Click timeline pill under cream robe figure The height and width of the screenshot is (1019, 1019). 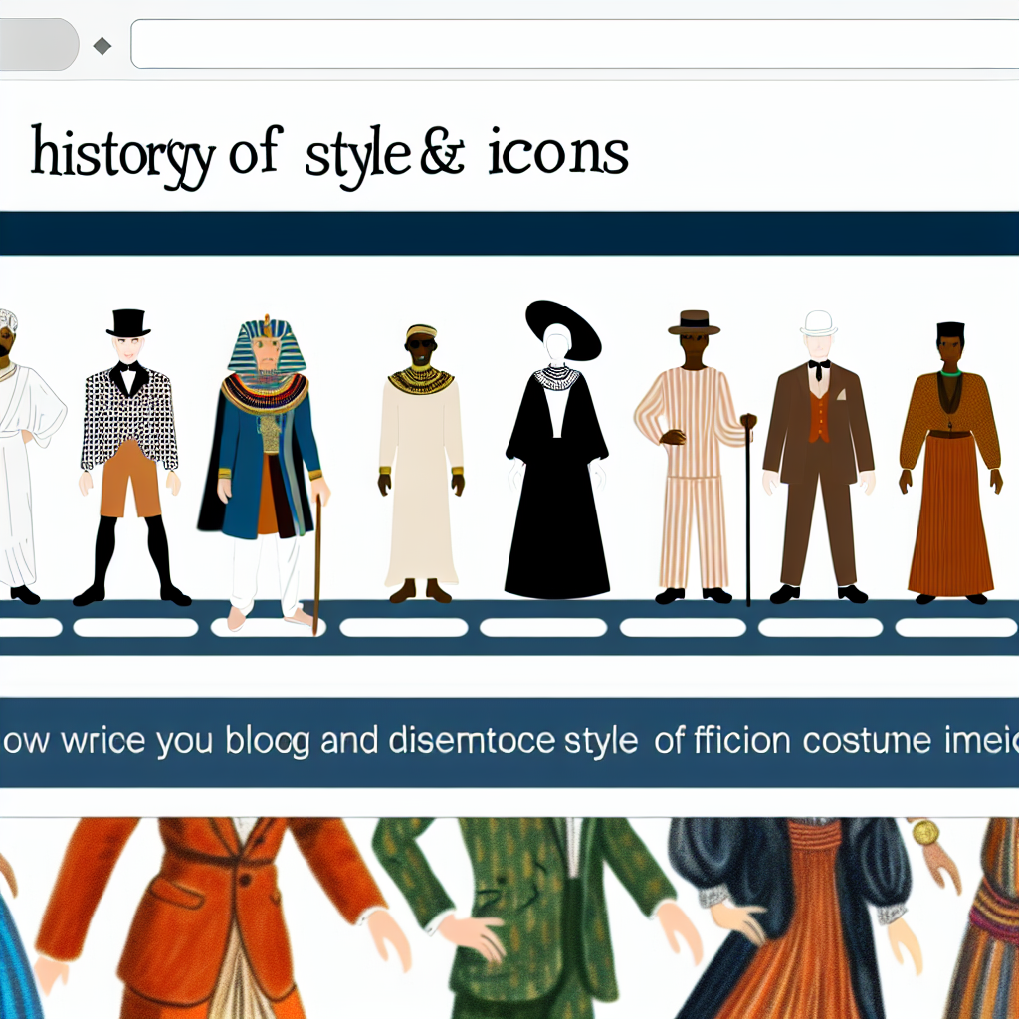click(x=404, y=627)
